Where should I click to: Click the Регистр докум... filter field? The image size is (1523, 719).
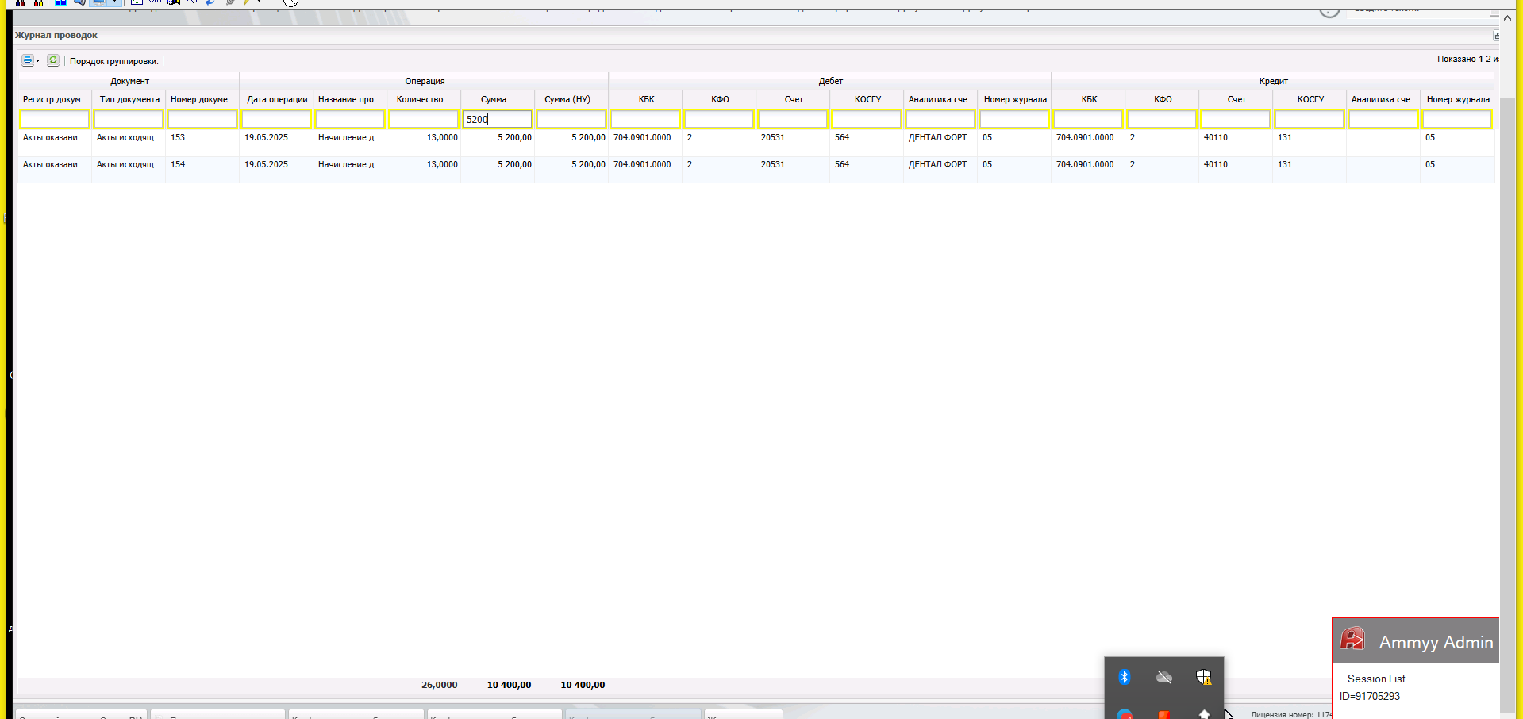pyautogui.click(x=55, y=119)
